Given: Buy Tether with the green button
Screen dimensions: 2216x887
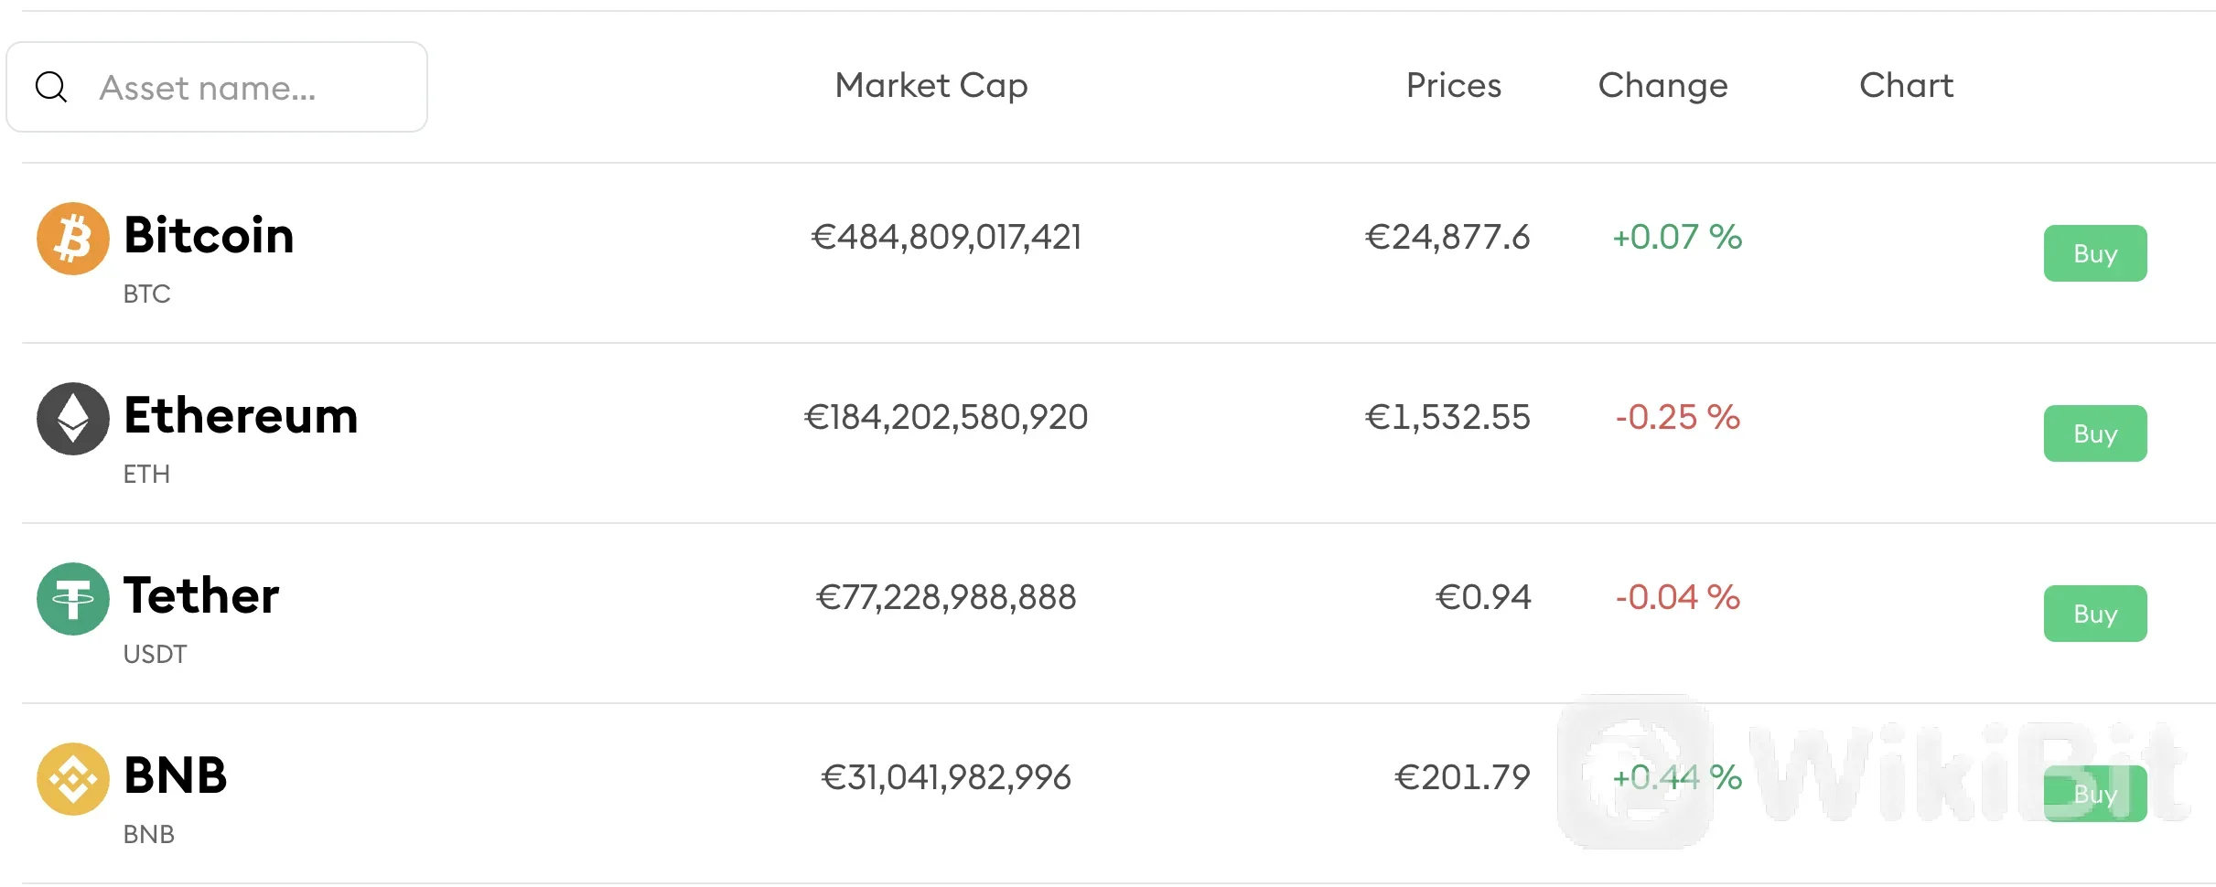Looking at the screenshot, I should pos(2095,614).
